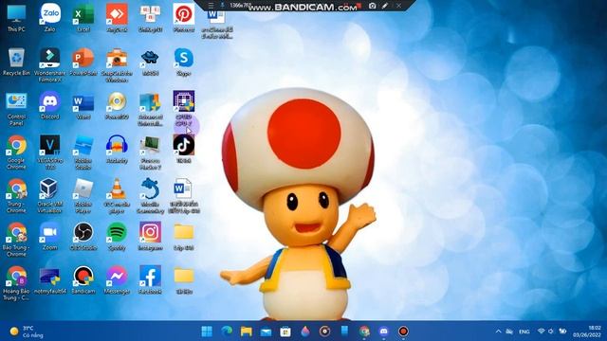Open the Instagram desktop shortcut

point(150,237)
